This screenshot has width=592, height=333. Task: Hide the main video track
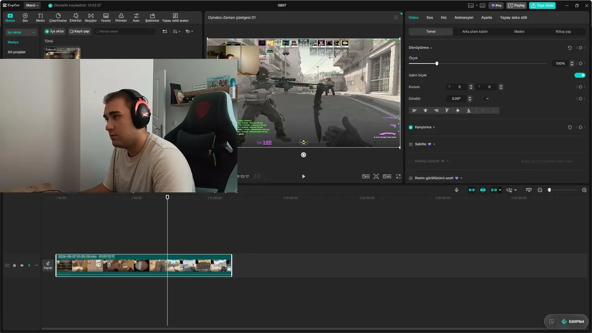(x=22, y=265)
